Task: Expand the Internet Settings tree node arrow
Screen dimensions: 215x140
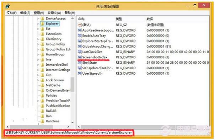Action: [38, 70]
